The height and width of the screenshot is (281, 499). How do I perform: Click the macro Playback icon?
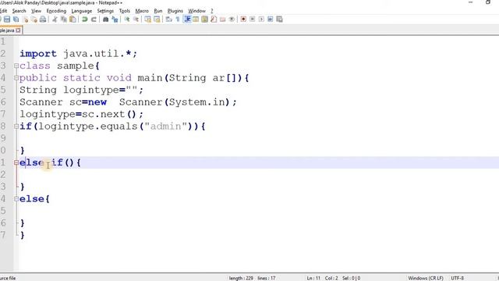point(261,20)
